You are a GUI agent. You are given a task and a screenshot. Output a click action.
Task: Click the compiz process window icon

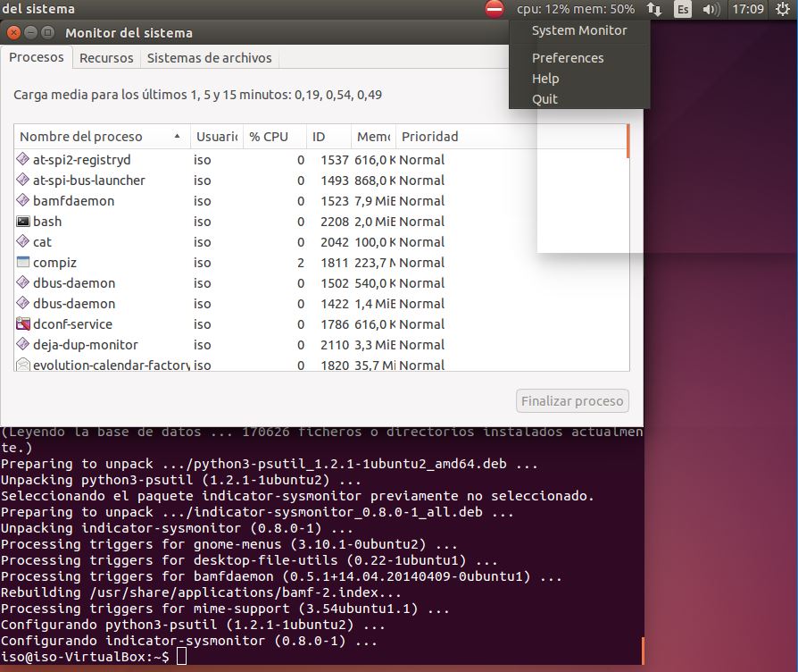coord(23,263)
